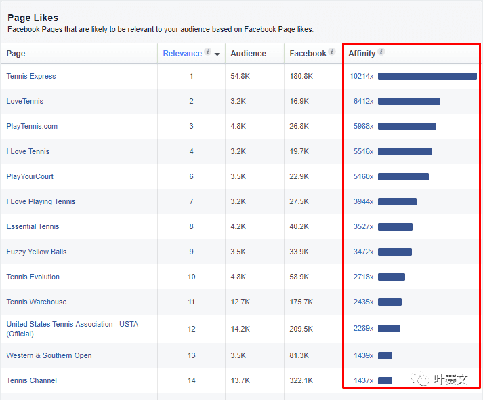Open the Essential Tennis page link
Screen dimensions: 483x400
[33, 227]
